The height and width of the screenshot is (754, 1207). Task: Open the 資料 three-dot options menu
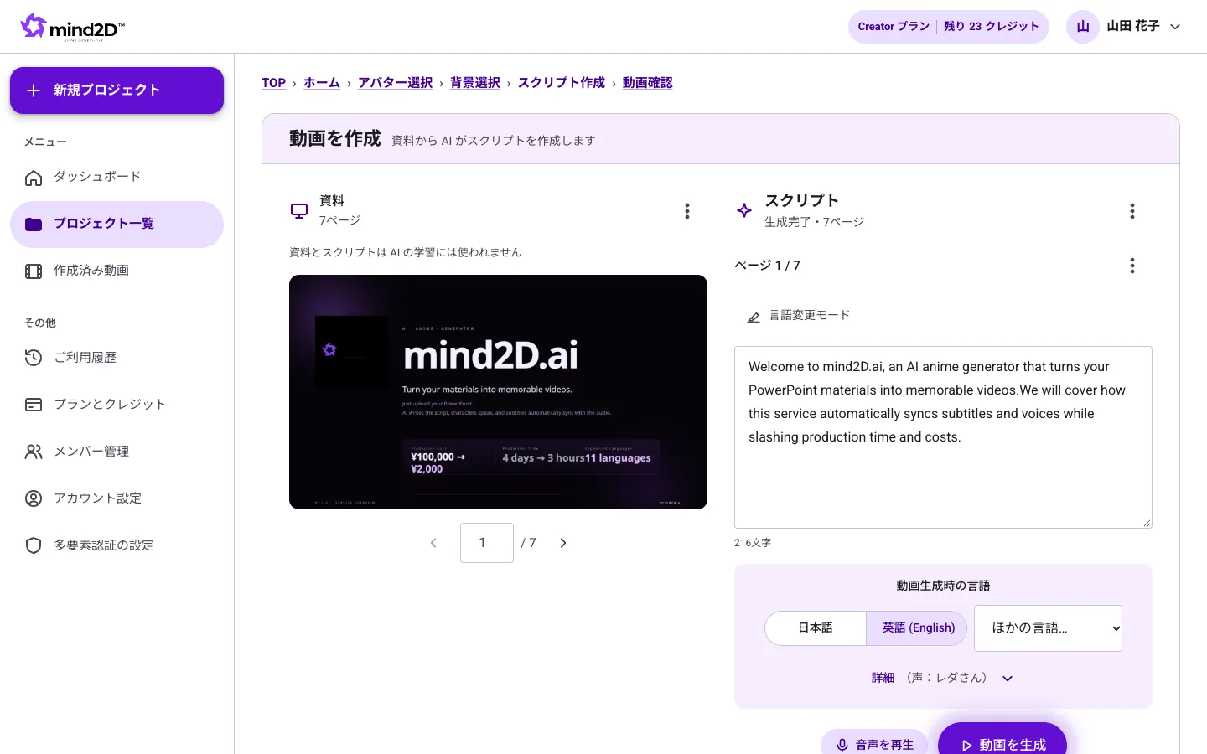687,211
